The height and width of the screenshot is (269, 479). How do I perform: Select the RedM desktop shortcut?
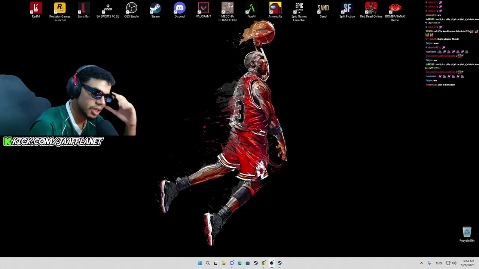(36, 10)
